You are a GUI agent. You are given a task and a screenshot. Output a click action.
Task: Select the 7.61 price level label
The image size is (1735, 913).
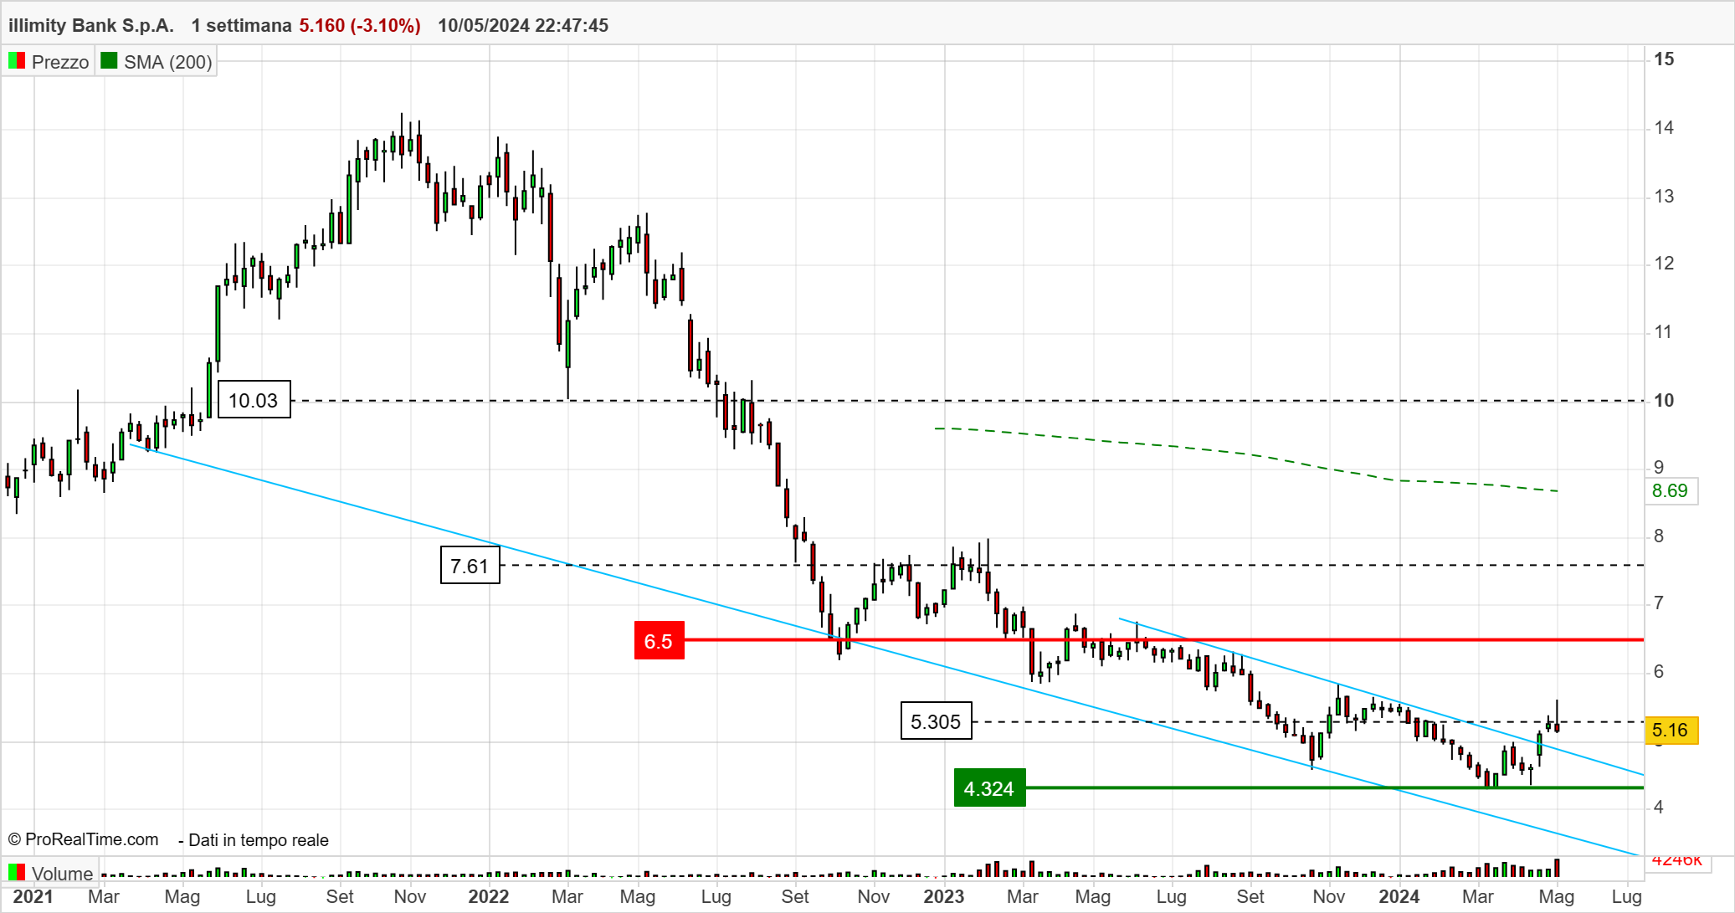(x=470, y=566)
